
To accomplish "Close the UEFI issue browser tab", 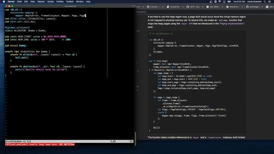I will [x=203, y=7].
